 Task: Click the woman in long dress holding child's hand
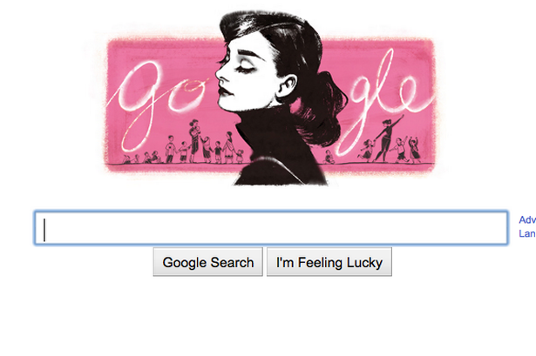(228, 147)
